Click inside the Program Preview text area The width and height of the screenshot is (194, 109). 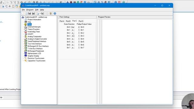point(137,62)
